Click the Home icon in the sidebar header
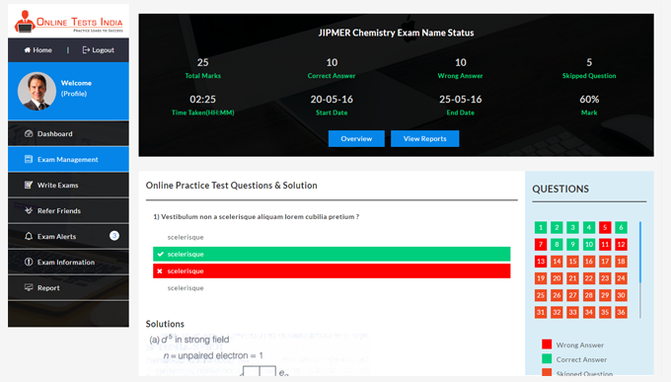671x382 pixels. [28, 50]
